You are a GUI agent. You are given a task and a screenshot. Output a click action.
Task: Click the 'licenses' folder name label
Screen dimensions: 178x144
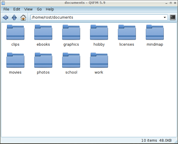[127, 44]
